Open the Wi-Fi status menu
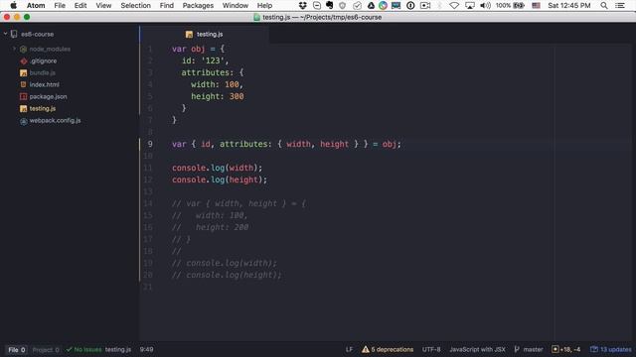This screenshot has width=636, height=357. pyautogui.click(x=455, y=5)
